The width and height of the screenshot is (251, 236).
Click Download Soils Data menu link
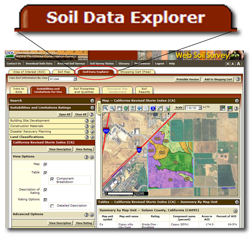point(39,63)
